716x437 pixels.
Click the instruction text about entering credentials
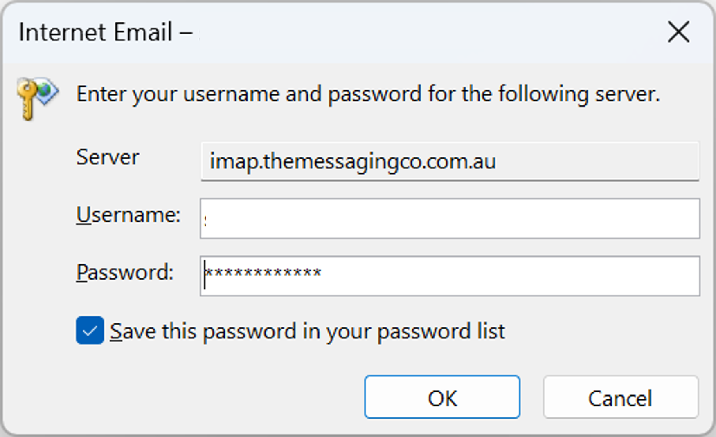pos(368,94)
